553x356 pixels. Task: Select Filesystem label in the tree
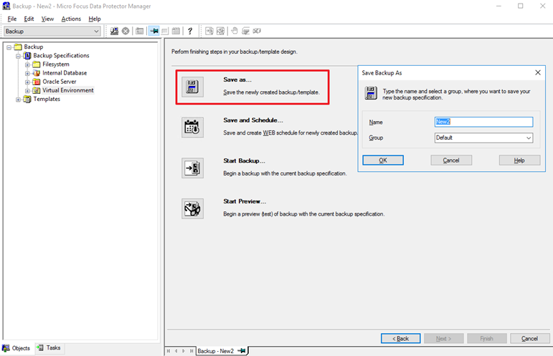[56, 64]
